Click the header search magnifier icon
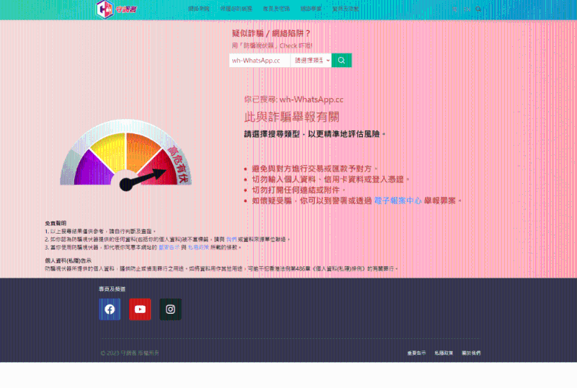577x388 pixels. pyautogui.click(x=477, y=9)
